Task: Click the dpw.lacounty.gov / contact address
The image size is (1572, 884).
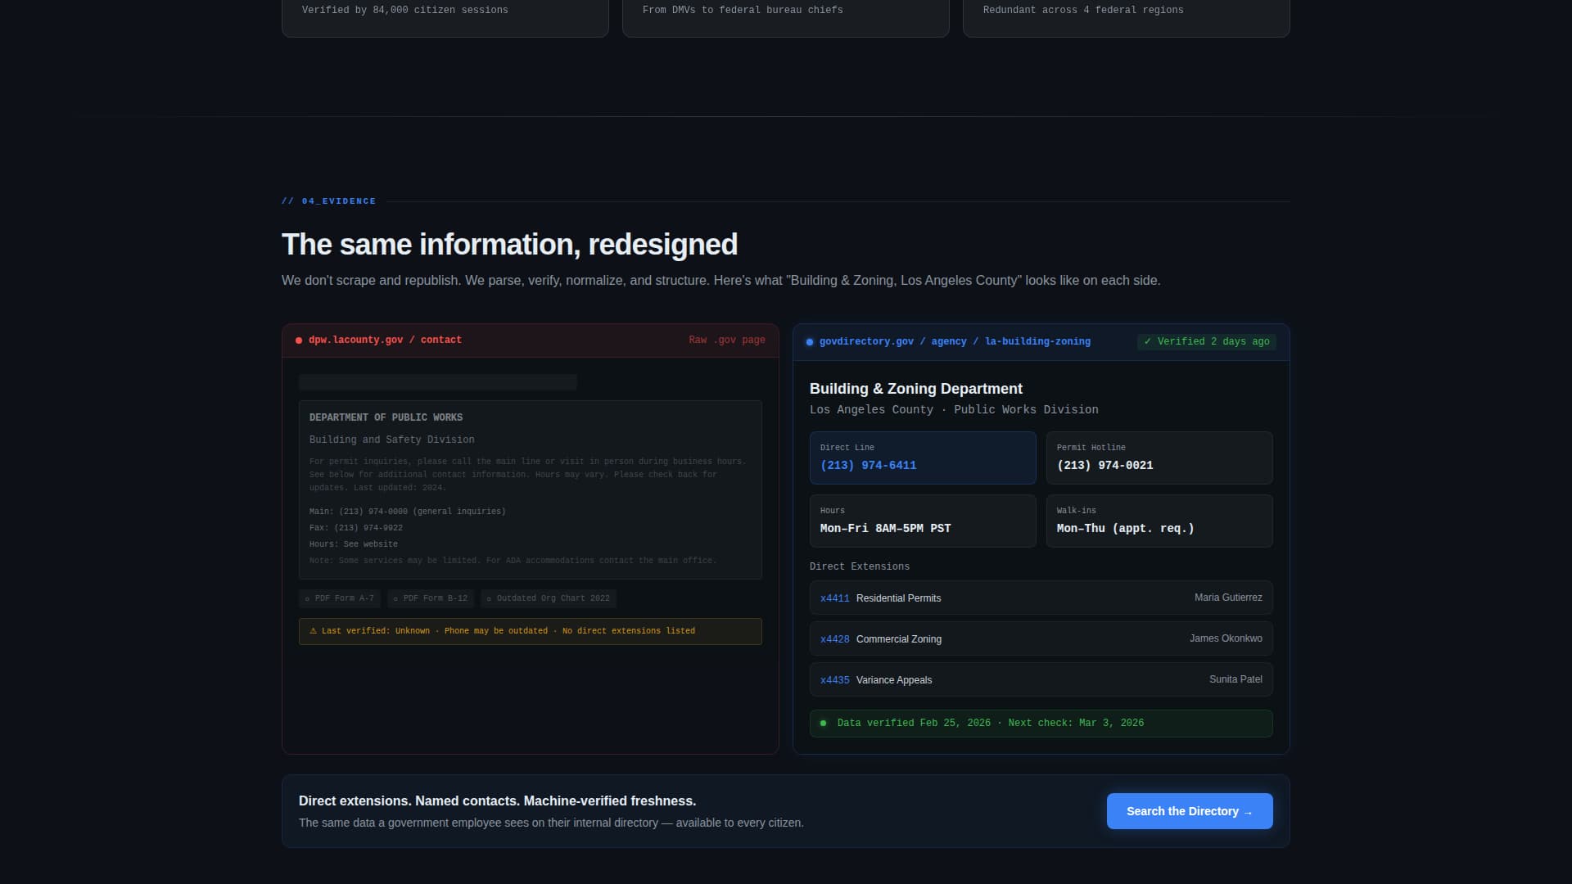Action: [385, 340]
